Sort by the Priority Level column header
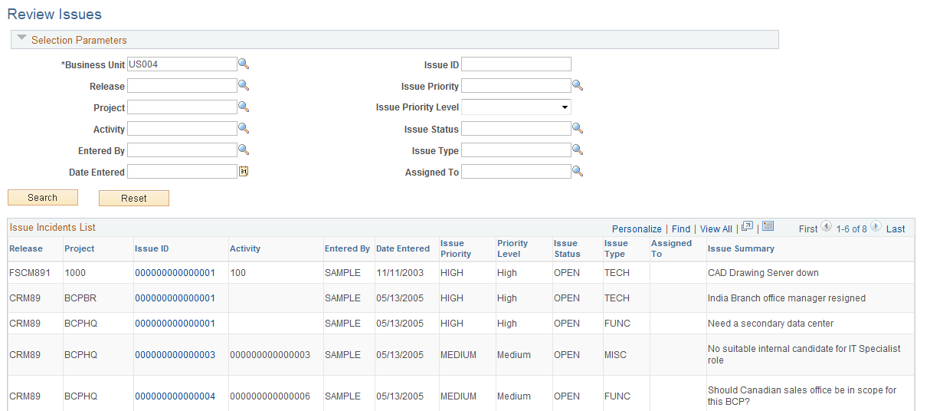 click(x=512, y=248)
